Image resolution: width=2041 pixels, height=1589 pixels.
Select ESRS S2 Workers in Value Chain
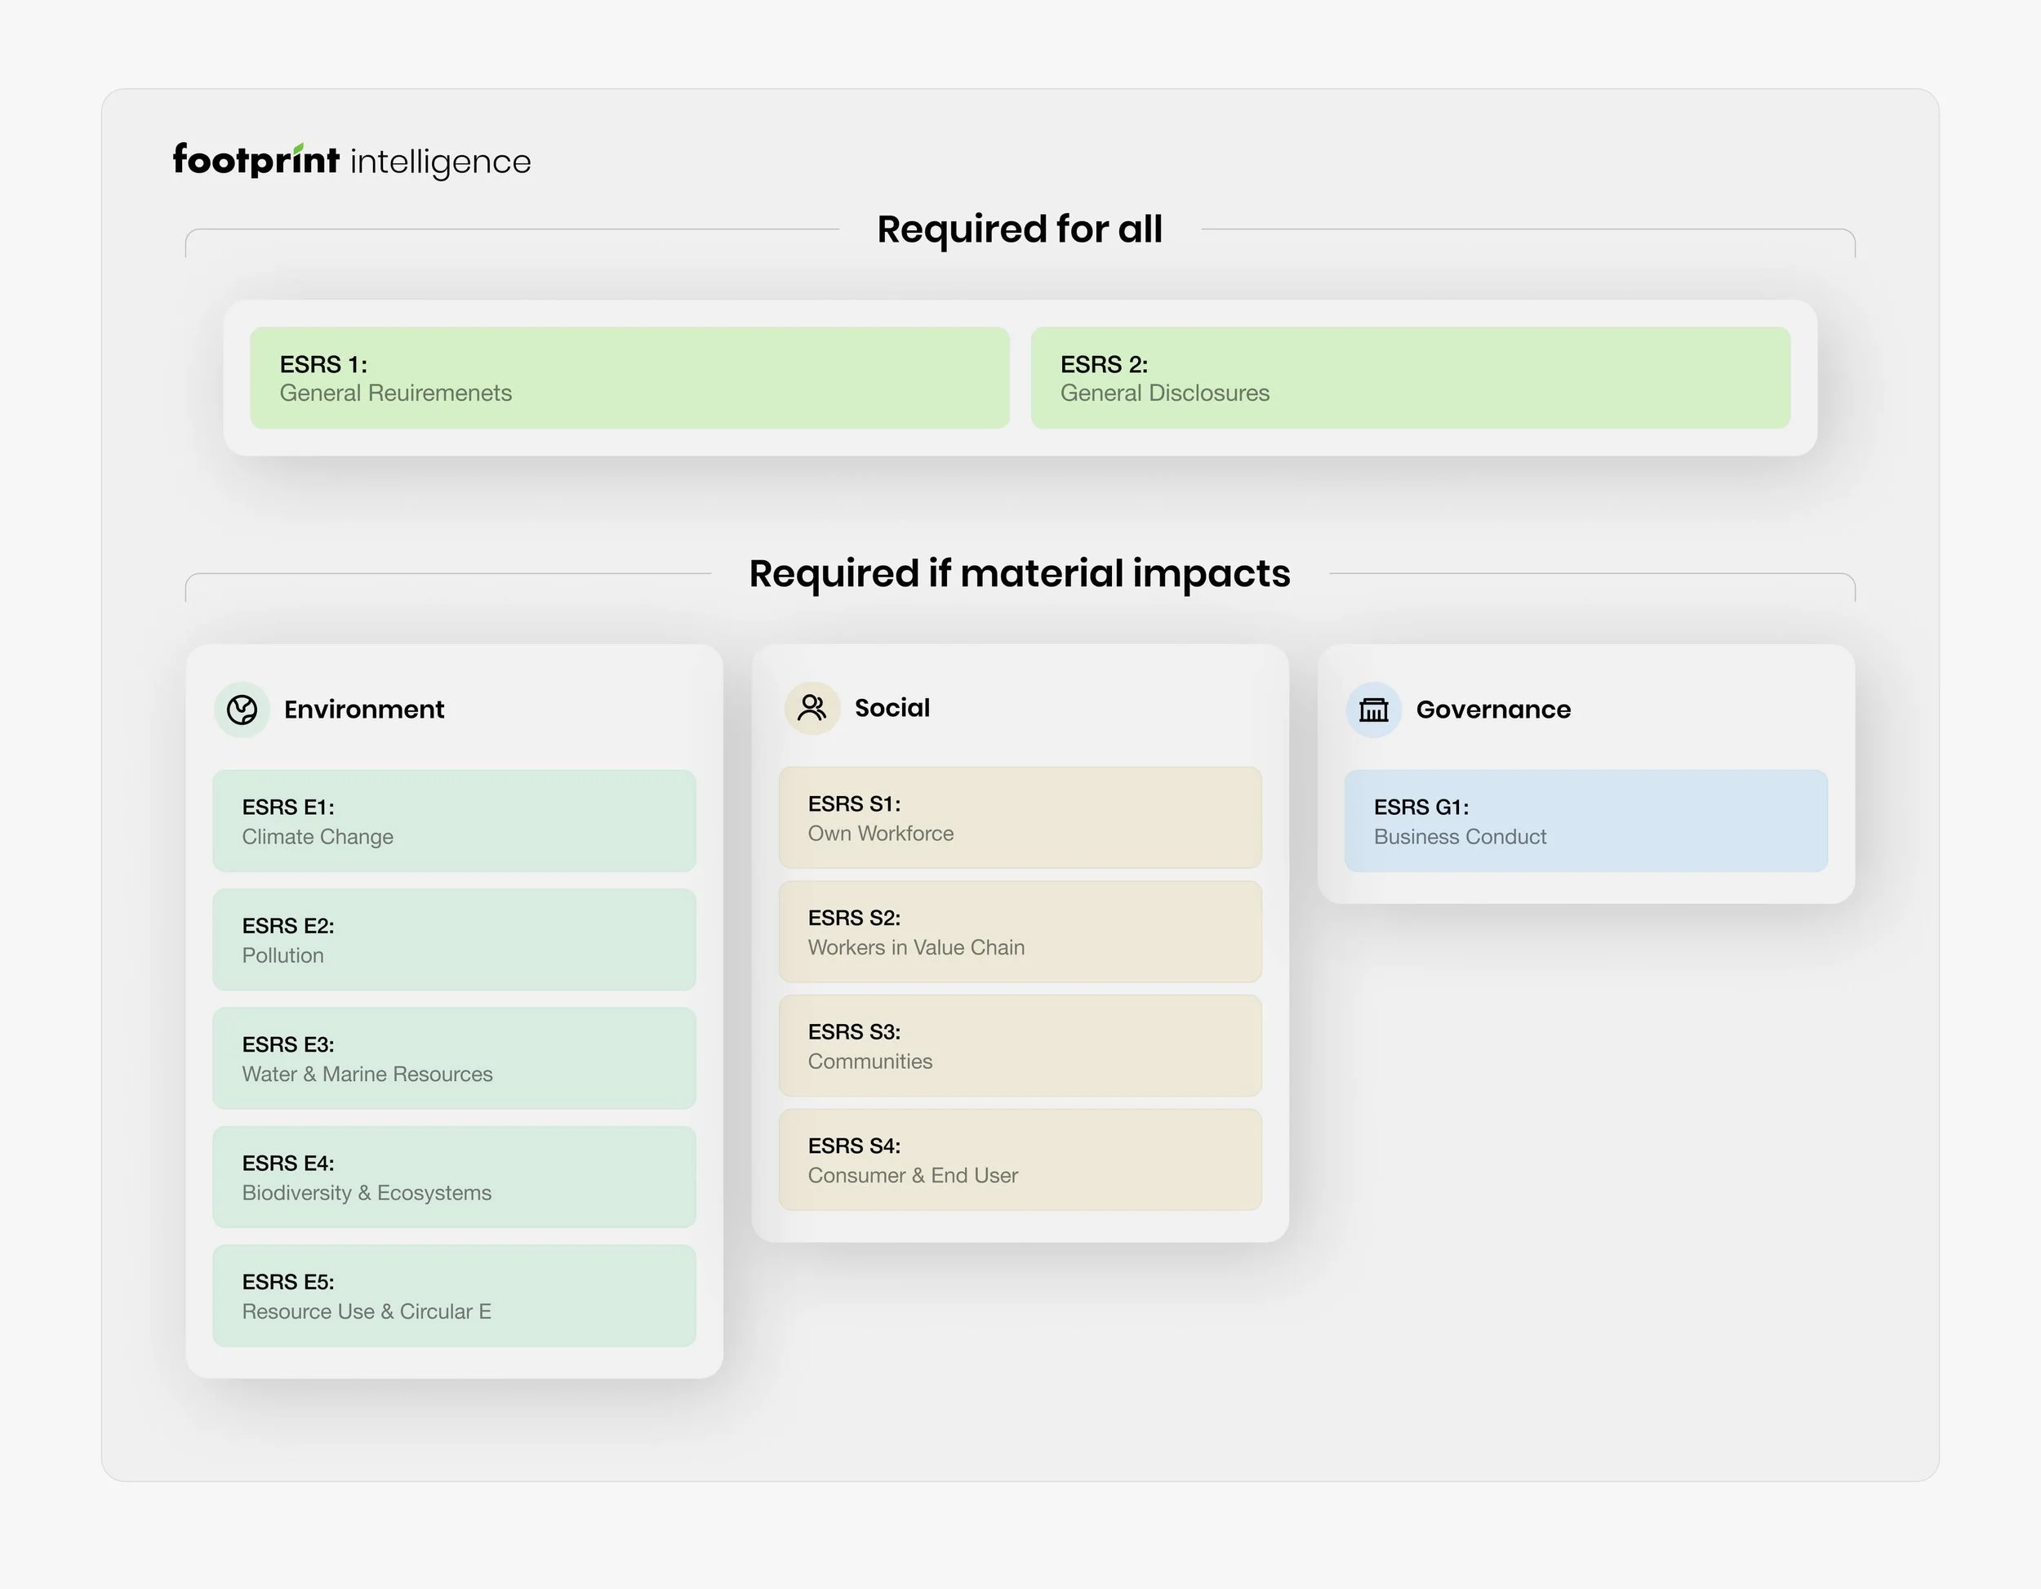point(1020,932)
